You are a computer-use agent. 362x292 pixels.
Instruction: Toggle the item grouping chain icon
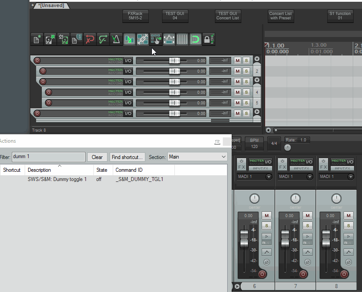point(142,39)
